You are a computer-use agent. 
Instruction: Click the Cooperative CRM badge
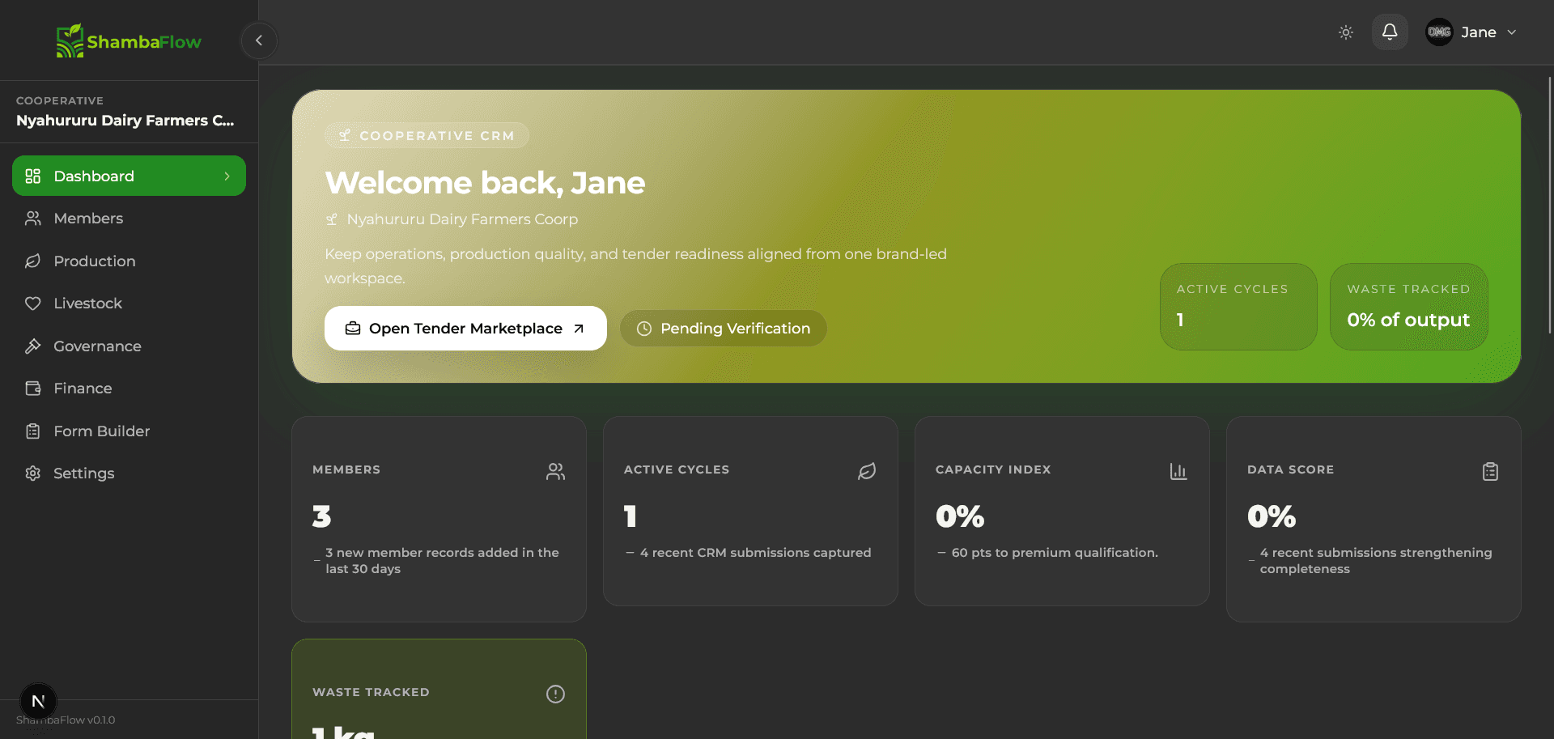(427, 135)
